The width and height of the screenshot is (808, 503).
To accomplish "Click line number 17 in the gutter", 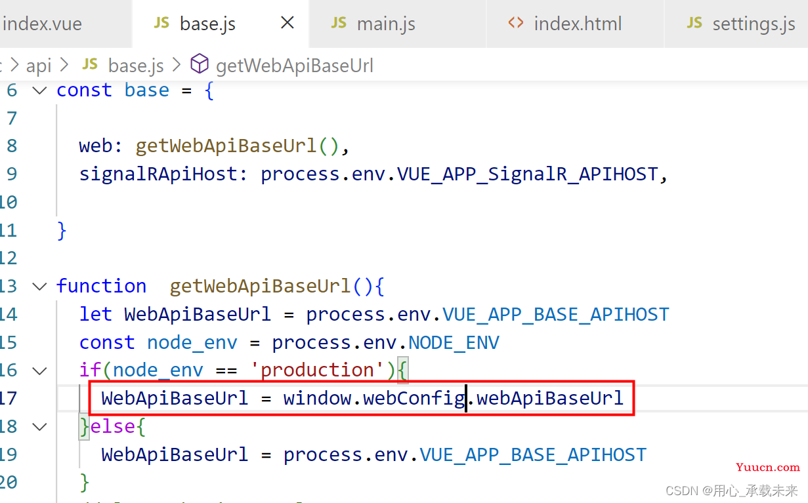I will pyautogui.click(x=9, y=398).
